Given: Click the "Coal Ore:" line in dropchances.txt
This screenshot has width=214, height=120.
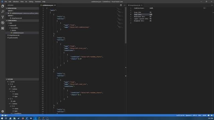Looking at the screenshot, I should click(x=143, y=14).
